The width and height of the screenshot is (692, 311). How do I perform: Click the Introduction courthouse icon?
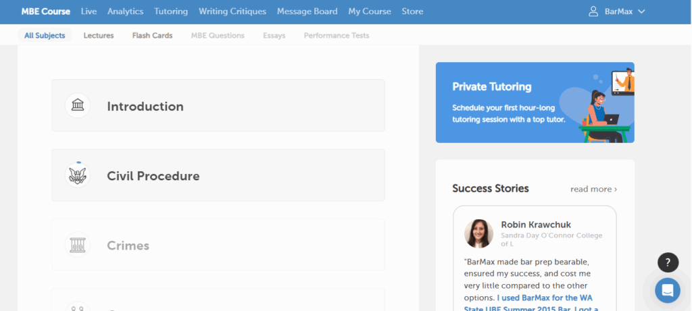(78, 106)
